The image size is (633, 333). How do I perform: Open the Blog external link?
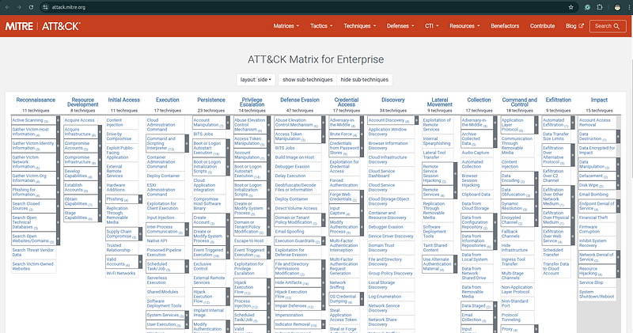pyautogui.click(x=574, y=26)
